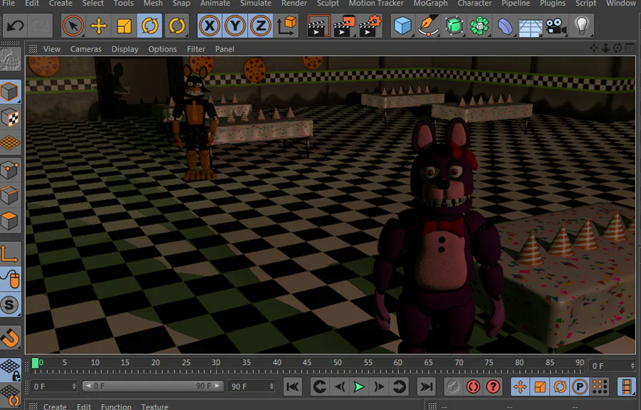Play animation forwards green button
Image resolution: width=641 pixels, height=410 pixels.
click(359, 387)
